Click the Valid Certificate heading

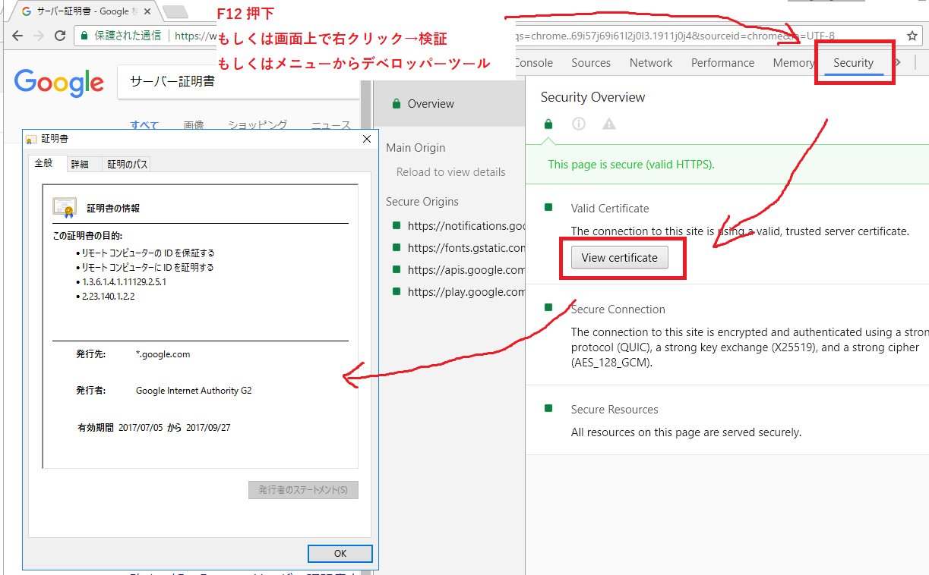click(x=610, y=209)
